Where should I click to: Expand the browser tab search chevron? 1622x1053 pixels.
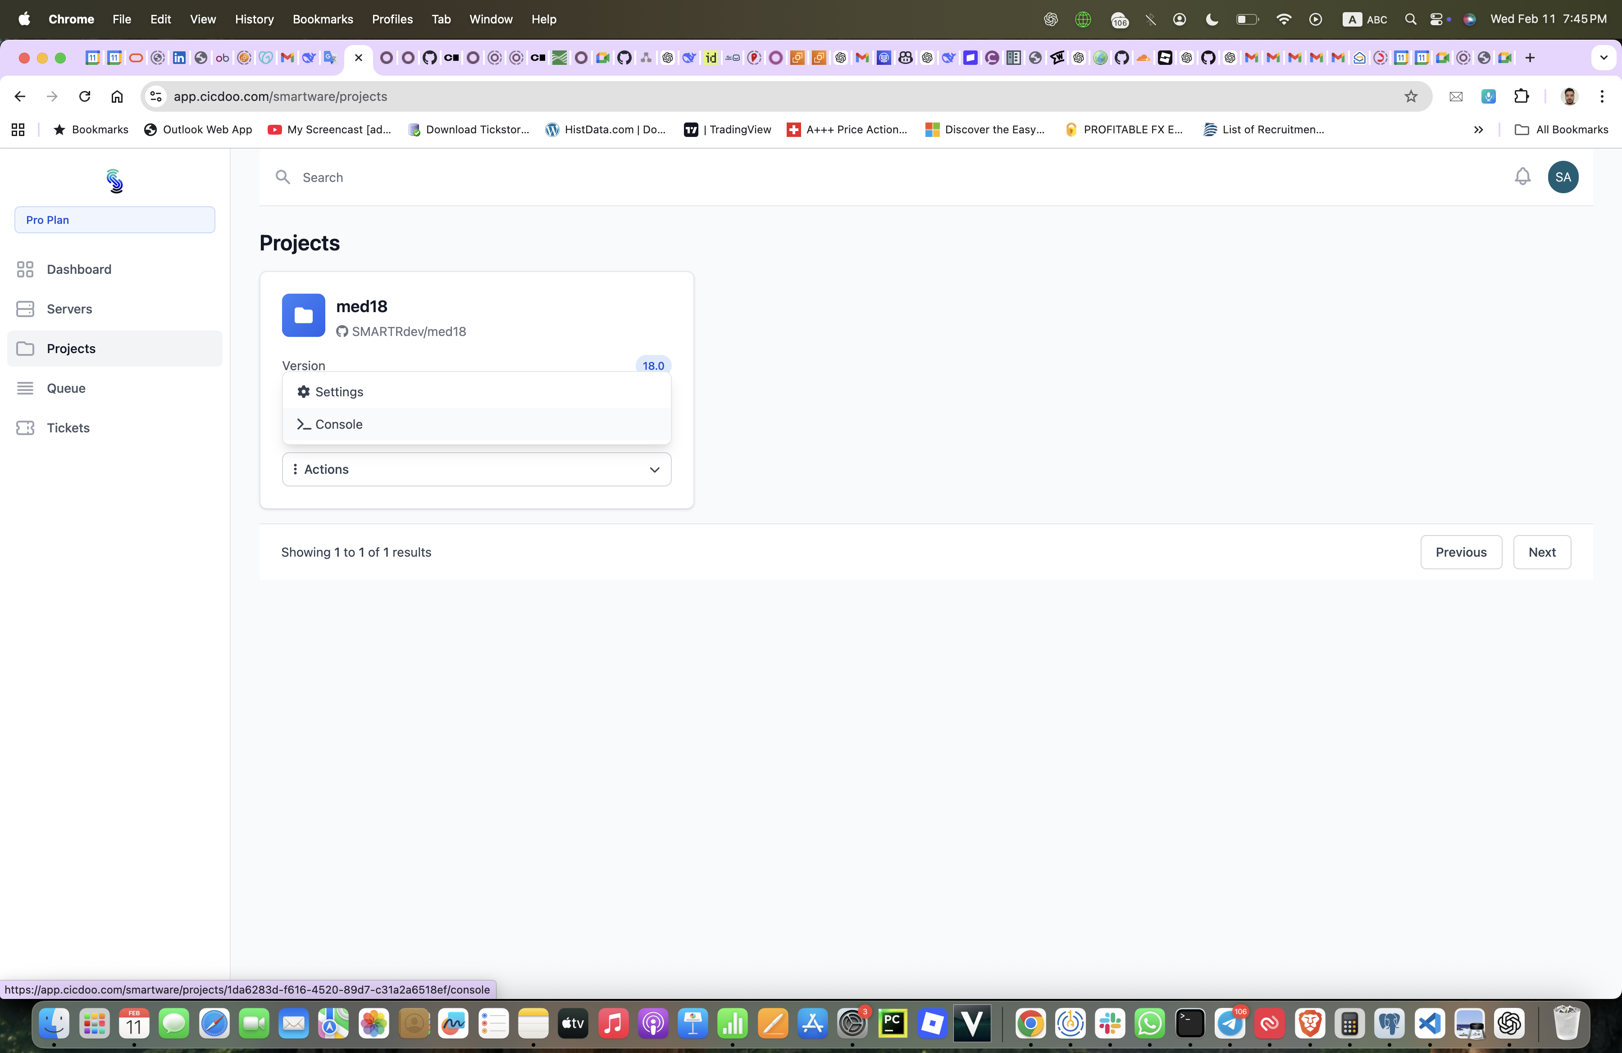point(1603,58)
